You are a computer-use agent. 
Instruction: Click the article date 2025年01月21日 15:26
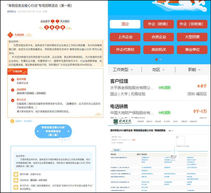point(30,12)
